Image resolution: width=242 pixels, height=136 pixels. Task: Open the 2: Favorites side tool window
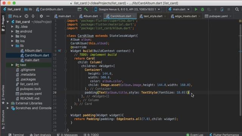pos(3,94)
